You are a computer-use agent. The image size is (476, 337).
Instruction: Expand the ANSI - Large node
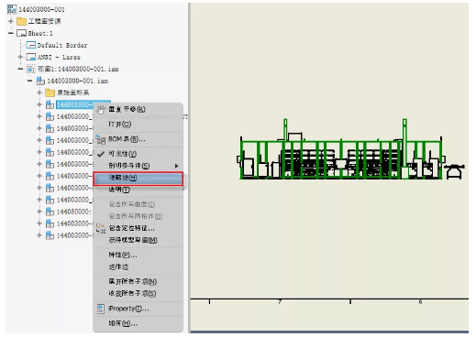[20, 57]
